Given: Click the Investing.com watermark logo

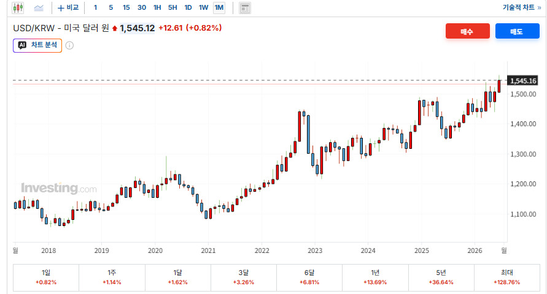Looking at the screenshot, I should (x=58, y=188).
